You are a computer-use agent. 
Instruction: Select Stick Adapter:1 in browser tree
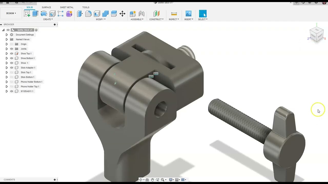pyautogui.click(x=28, y=68)
